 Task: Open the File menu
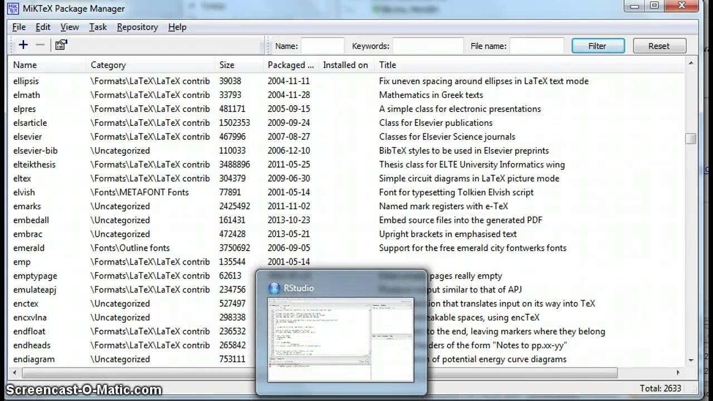pos(19,27)
